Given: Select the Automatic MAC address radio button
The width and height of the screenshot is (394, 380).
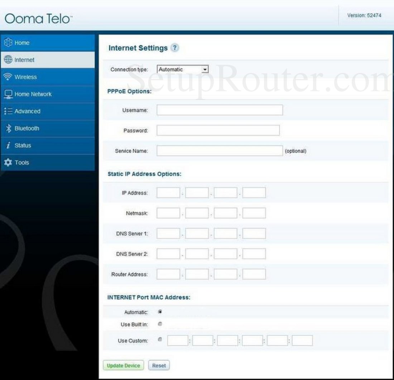Looking at the screenshot, I should point(160,312).
